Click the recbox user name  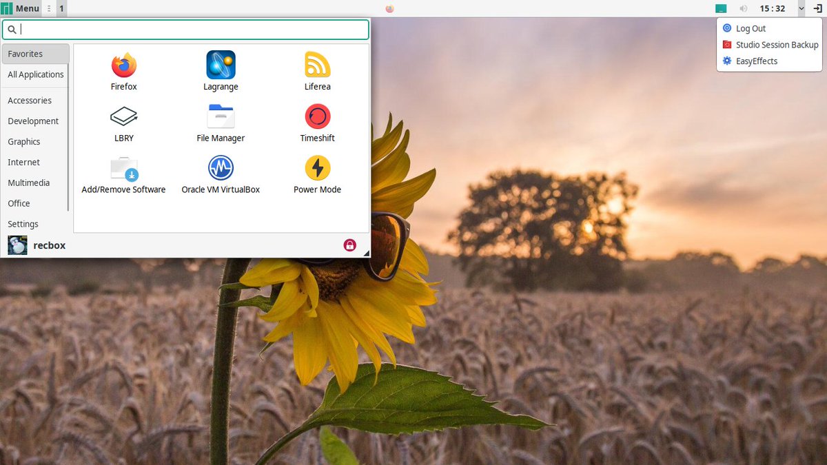click(x=49, y=245)
